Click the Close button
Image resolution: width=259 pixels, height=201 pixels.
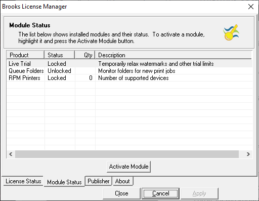(x=121, y=193)
